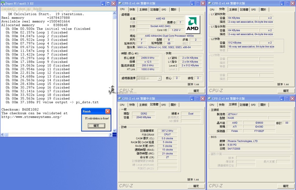The width and height of the screenshot is (296, 190).
Task: Select the SPD tab in top-right CPU-Z
Action: coord(254,10)
